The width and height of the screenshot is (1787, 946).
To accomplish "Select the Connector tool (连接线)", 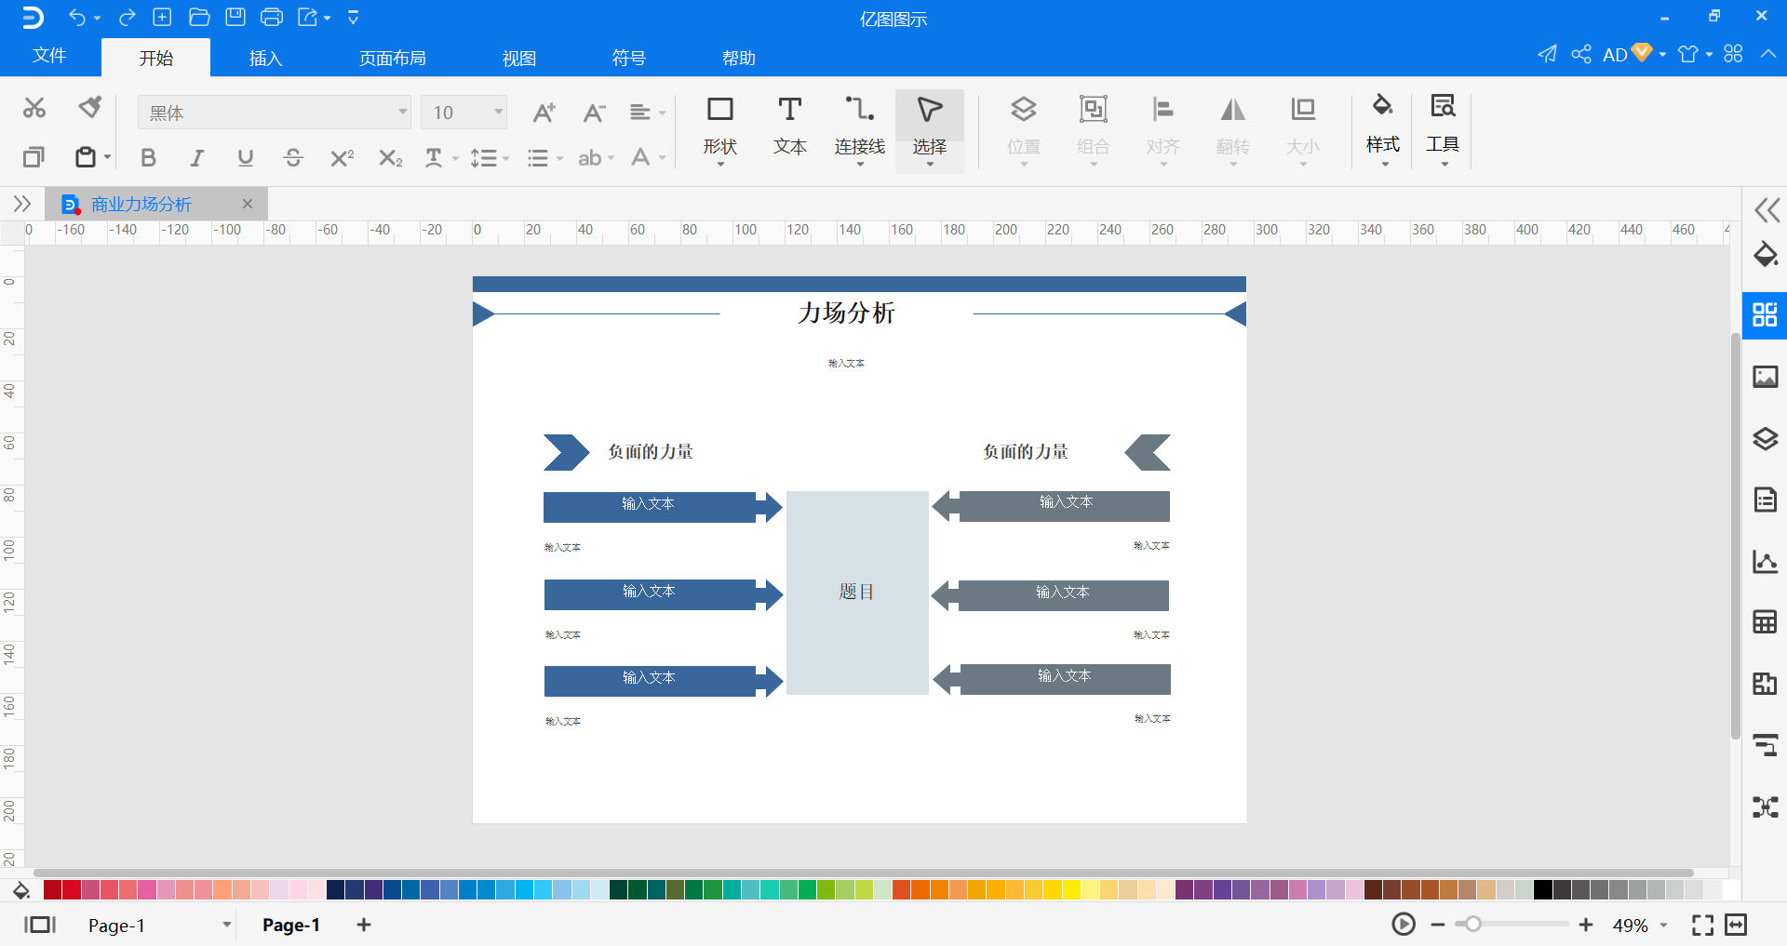I will 859,128.
